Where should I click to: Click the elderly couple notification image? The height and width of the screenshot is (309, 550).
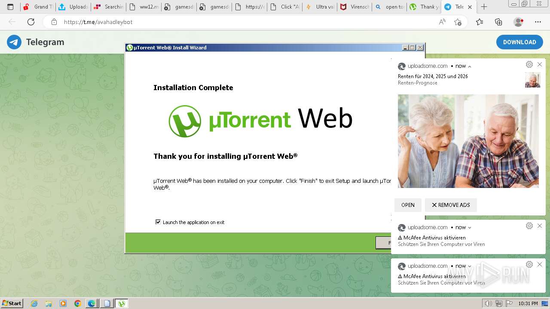[x=468, y=141]
